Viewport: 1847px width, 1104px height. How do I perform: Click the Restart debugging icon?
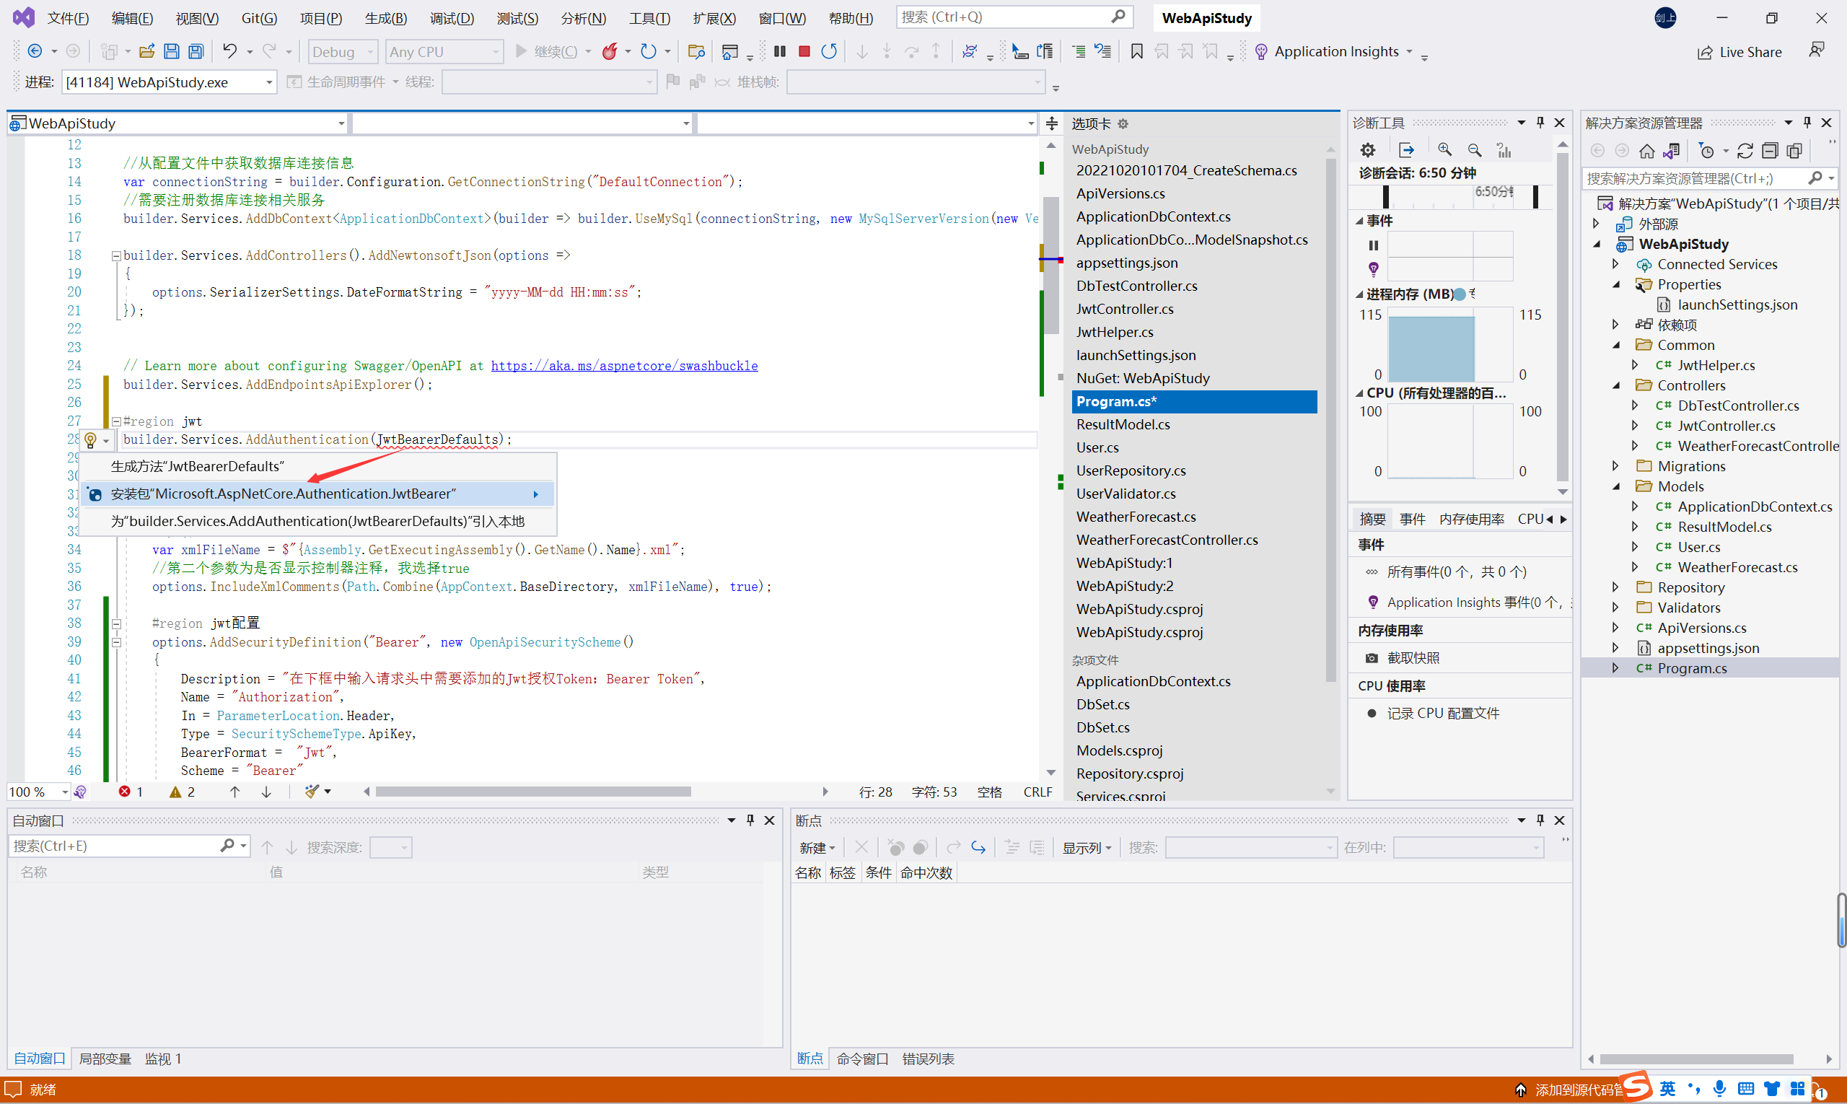(x=829, y=51)
